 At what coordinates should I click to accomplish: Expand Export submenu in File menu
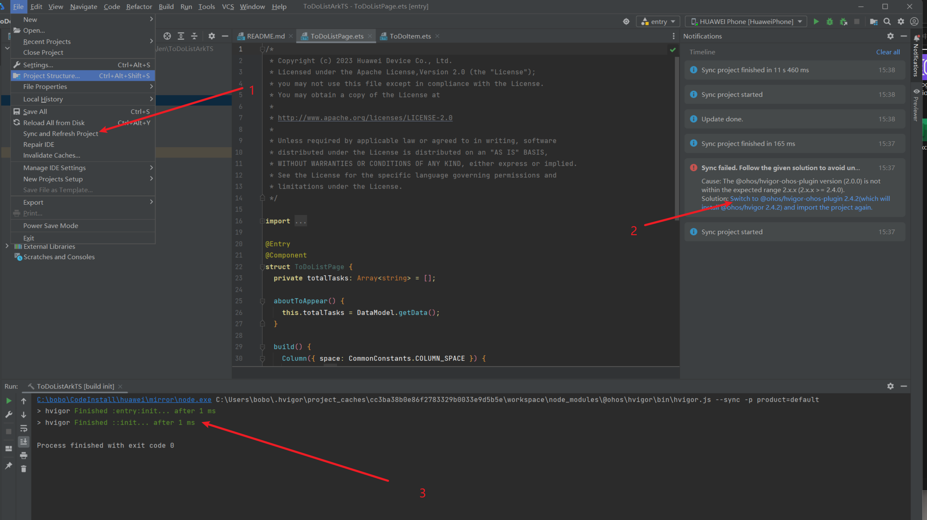coord(83,202)
